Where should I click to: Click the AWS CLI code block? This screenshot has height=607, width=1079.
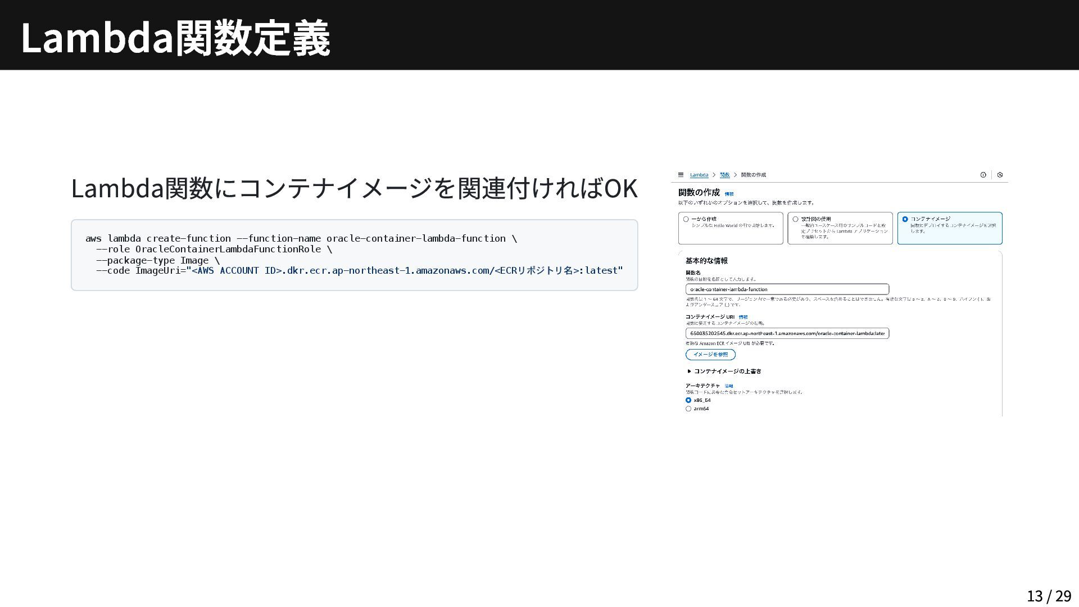click(x=354, y=255)
